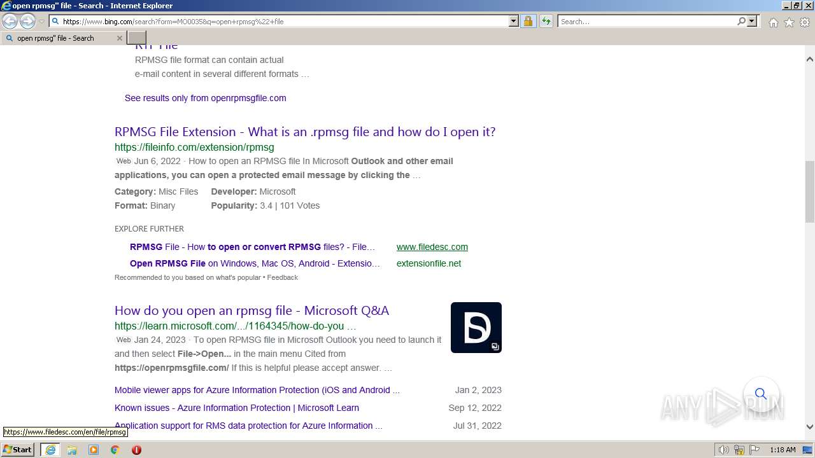Show the clock reading 1:18 AM

pos(783,450)
